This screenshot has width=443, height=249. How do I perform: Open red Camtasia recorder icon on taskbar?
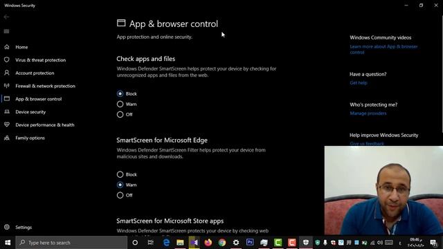[x=292, y=243]
